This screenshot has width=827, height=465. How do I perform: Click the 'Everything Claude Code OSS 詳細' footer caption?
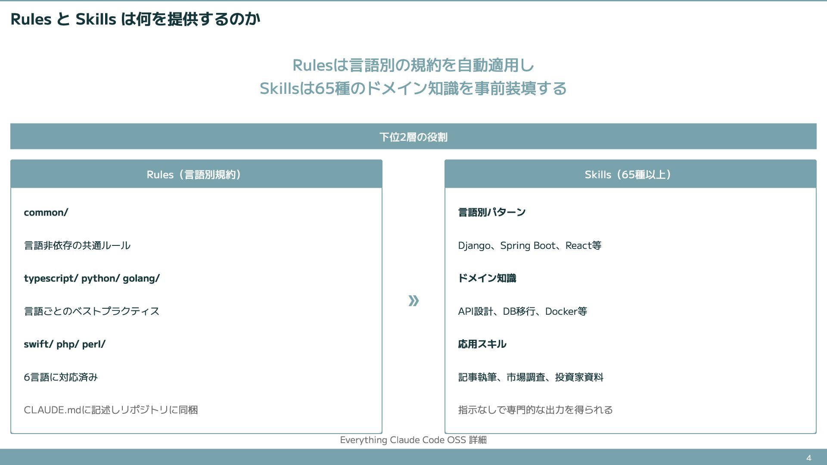413,440
